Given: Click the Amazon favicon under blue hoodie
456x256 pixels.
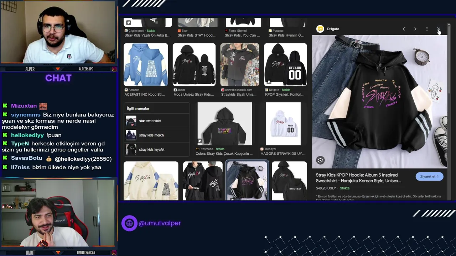Looking at the screenshot, I should point(126,90).
